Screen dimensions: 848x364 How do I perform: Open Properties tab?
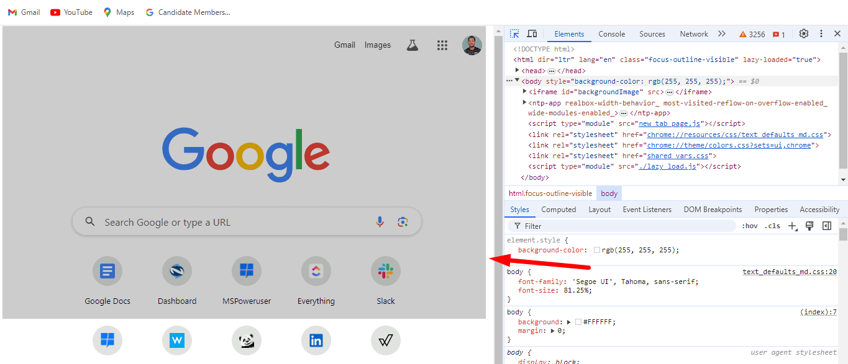(771, 210)
